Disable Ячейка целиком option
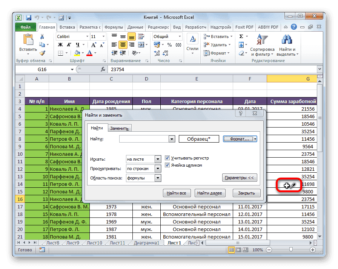Image resolution: width=338 pixels, height=269 pixels. (167, 165)
